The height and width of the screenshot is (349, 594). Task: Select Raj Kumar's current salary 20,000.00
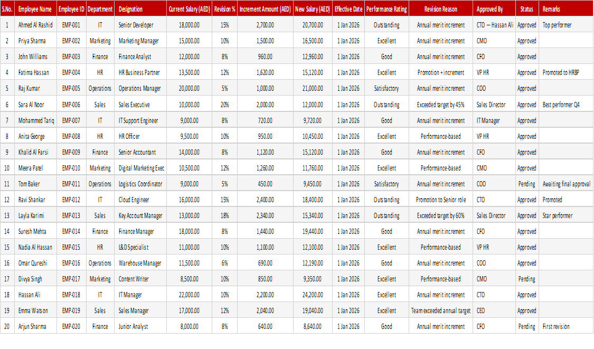(189, 89)
